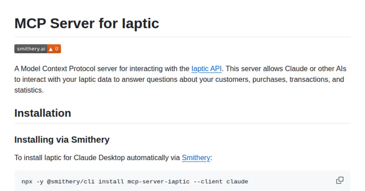Open the Smithery link in the install instructions
365x191 pixels.
(x=196, y=158)
